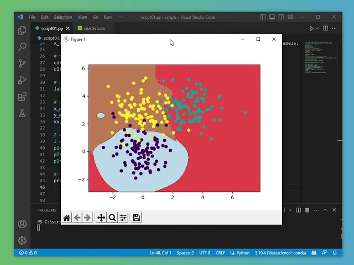The width and height of the screenshot is (354, 265).
Task: Open the Manage gear menu
Action: point(22,241)
